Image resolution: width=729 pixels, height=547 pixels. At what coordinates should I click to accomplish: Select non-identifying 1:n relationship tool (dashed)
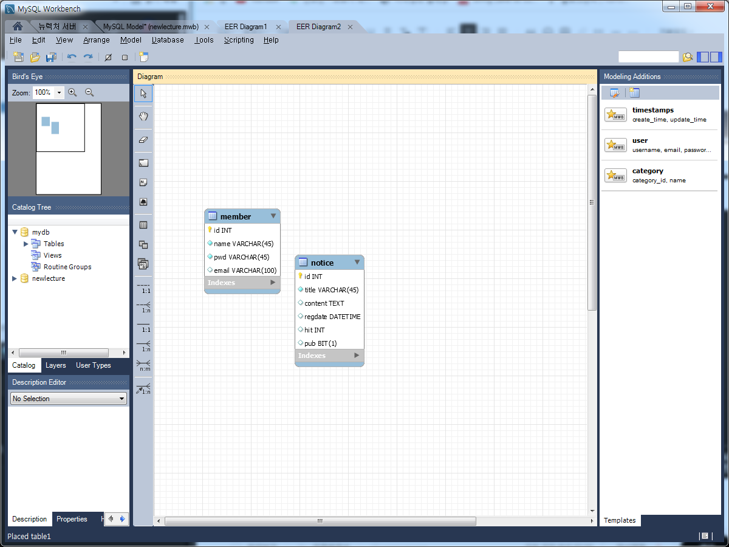click(143, 307)
